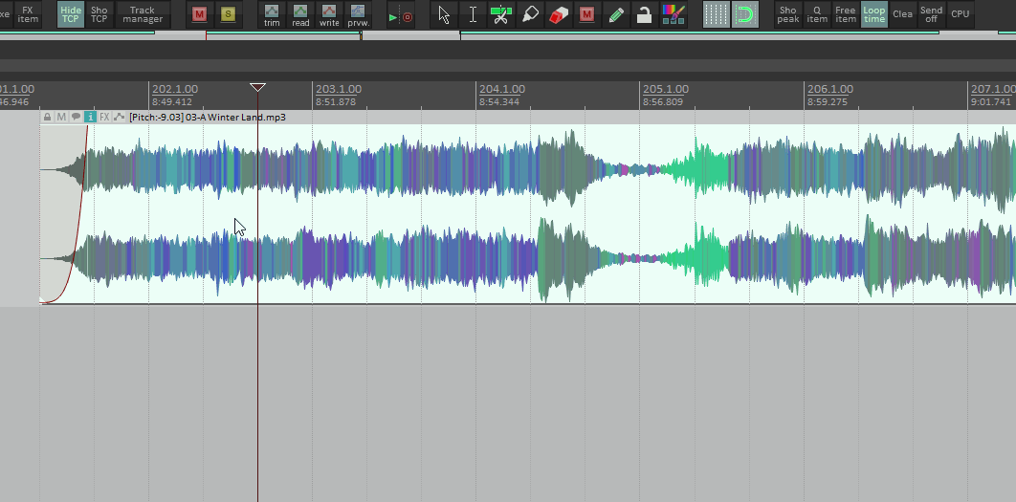
Task: Click the play/record toolbar icon
Action: pos(401,17)
